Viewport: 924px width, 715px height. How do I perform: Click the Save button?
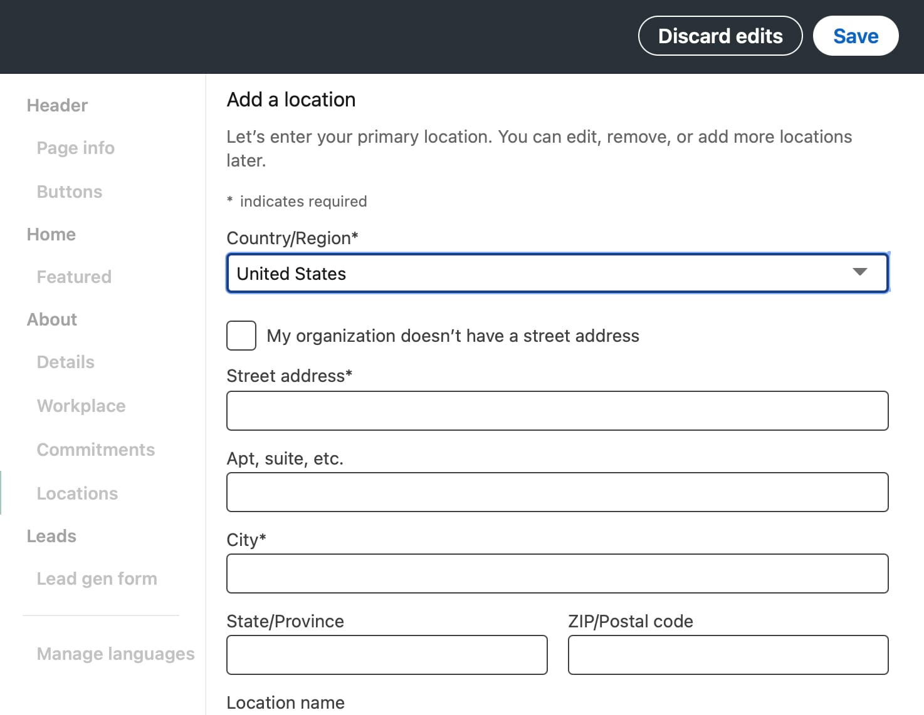point(856,36)
